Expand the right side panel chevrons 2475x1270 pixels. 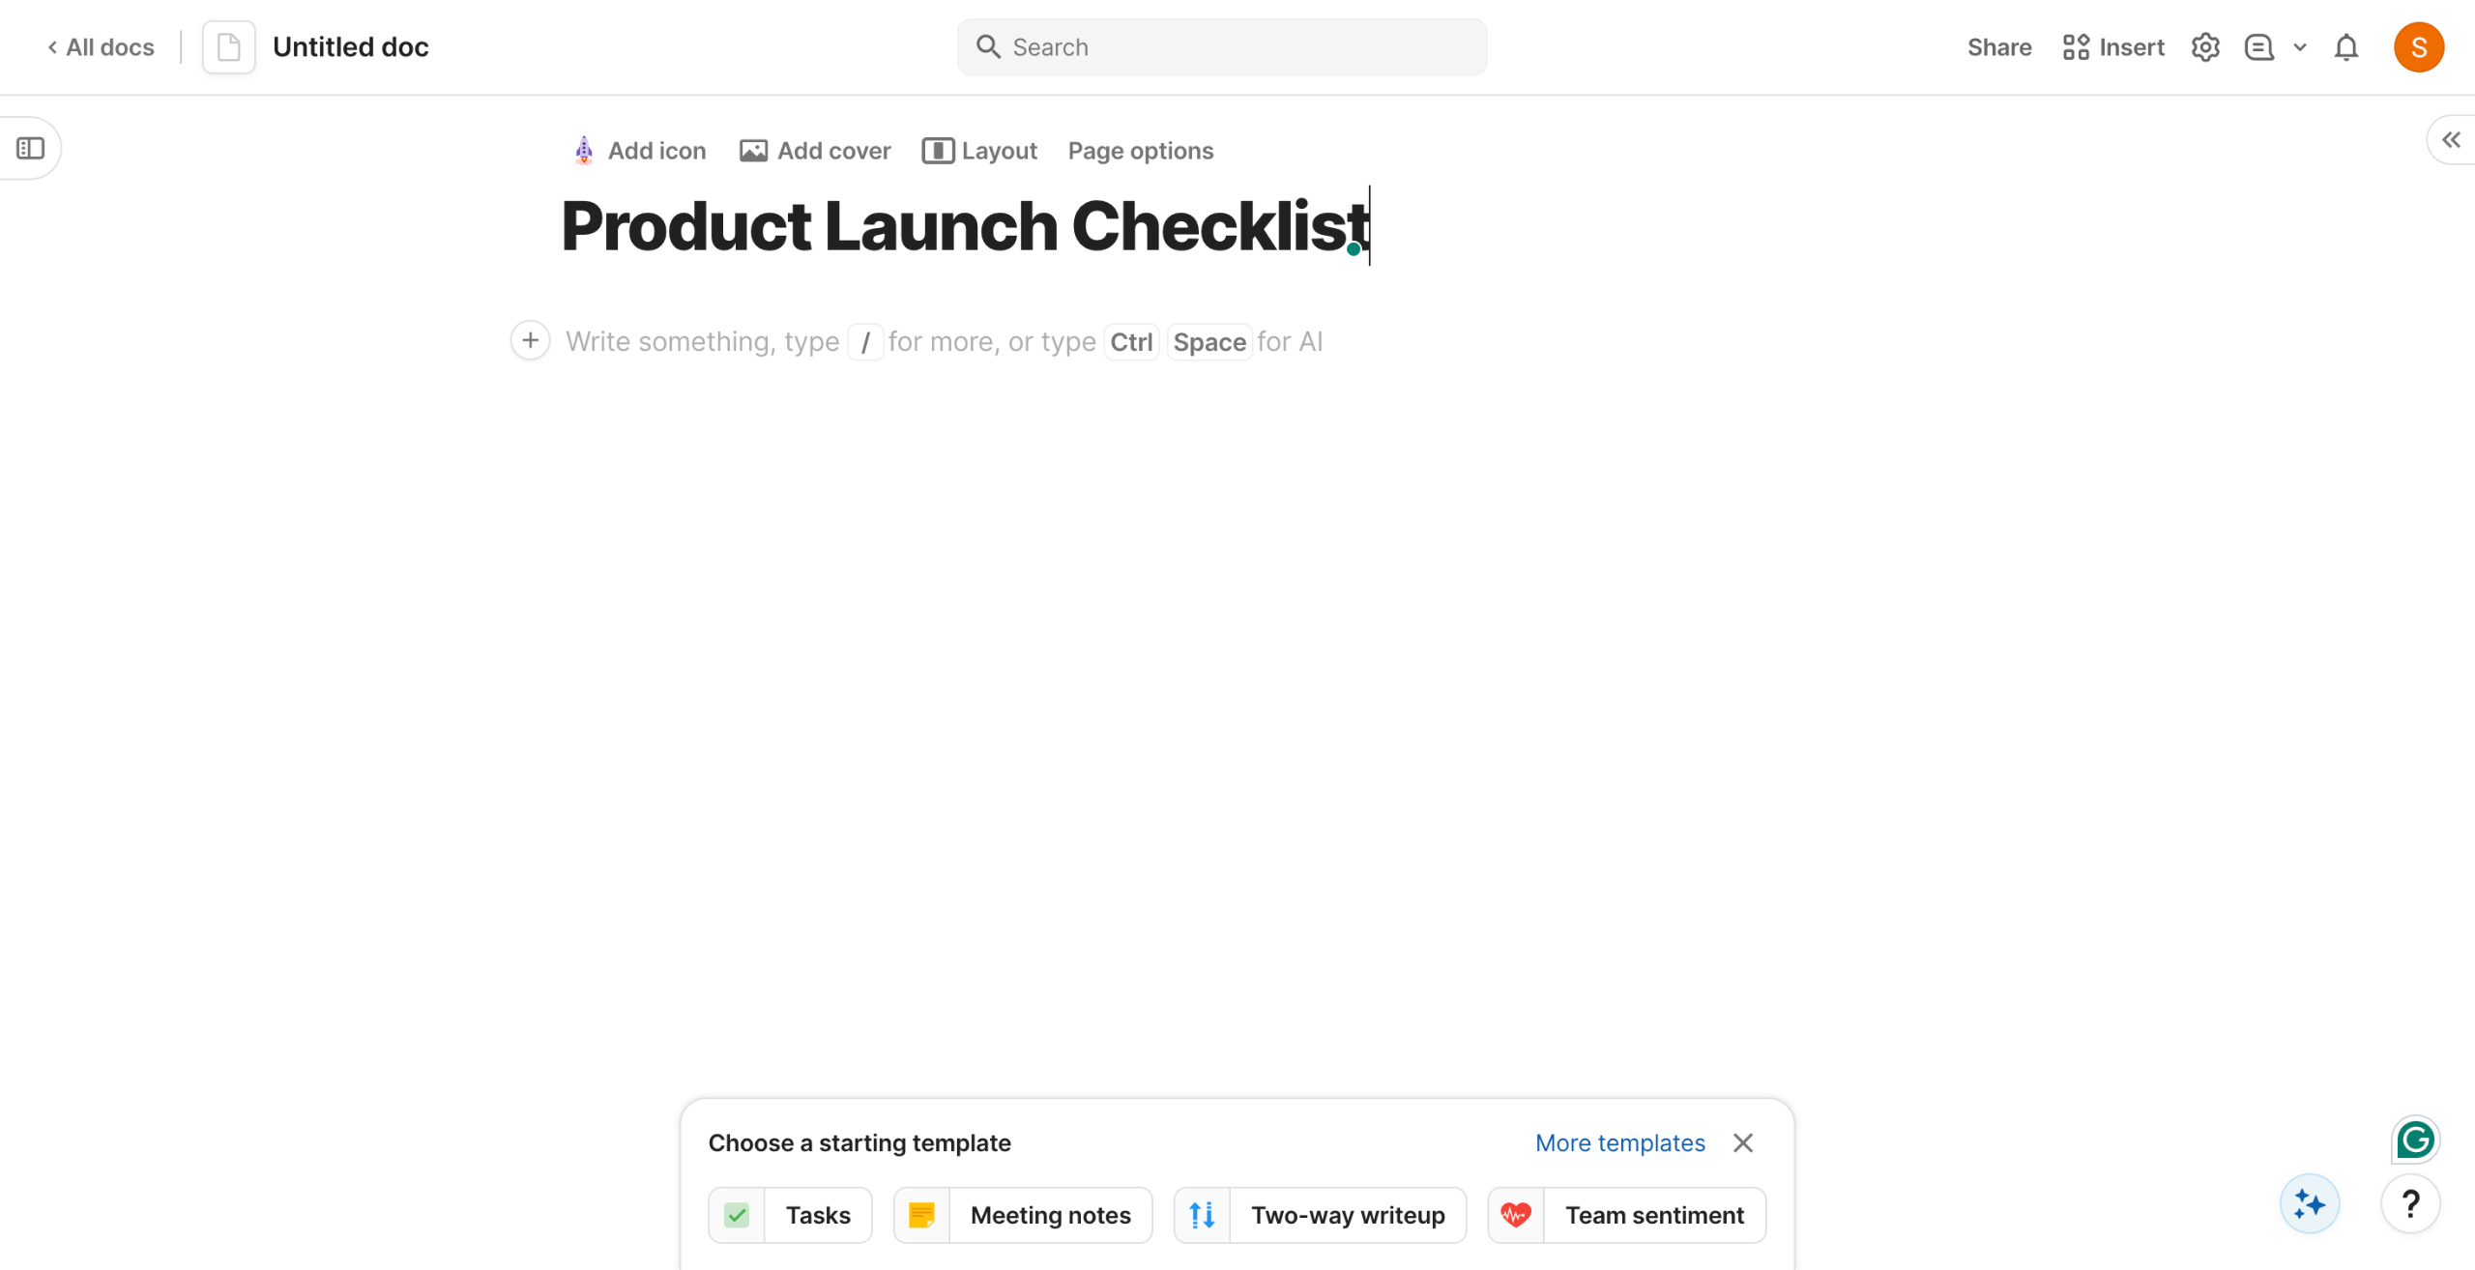(x=2452, y=141)
